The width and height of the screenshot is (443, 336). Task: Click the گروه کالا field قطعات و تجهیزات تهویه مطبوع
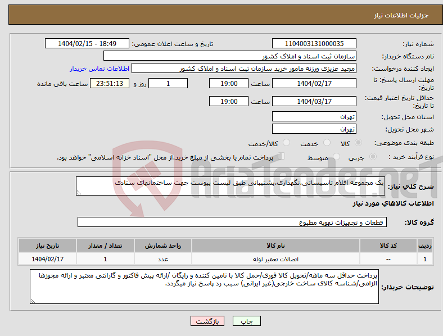[x=232, y=222]
